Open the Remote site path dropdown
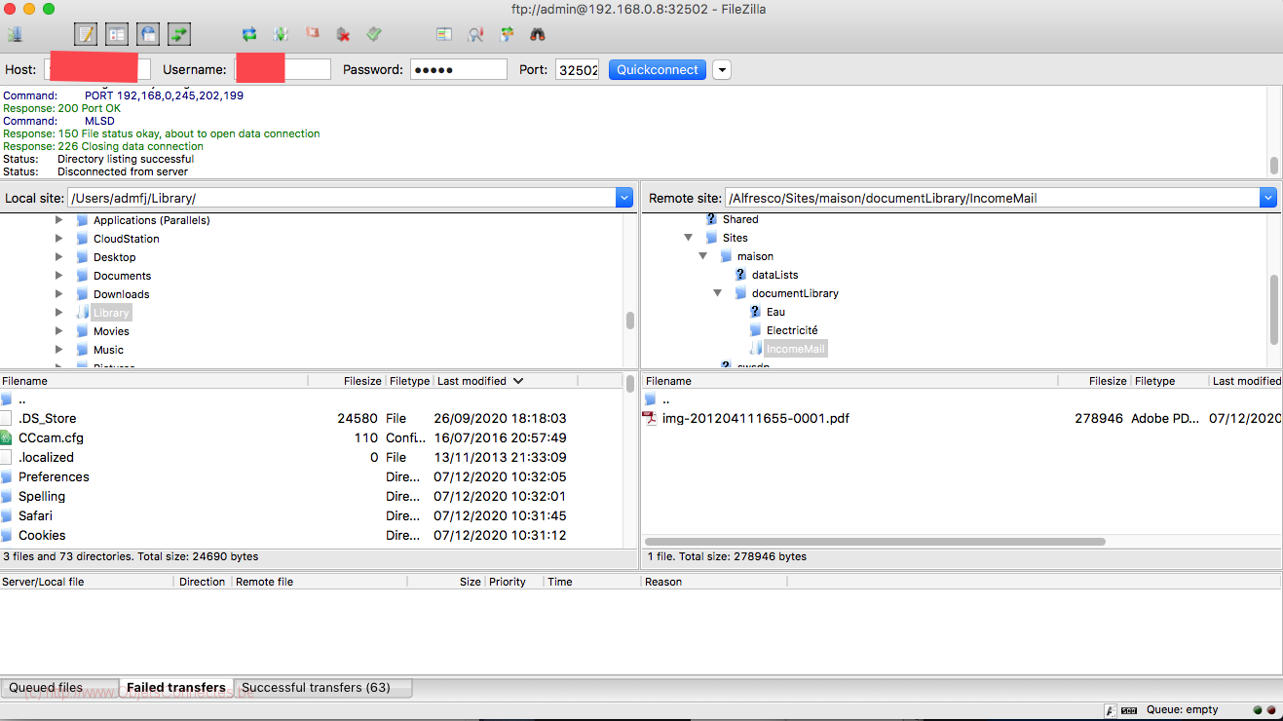Viewport: 1283px width, 721px height. click(1267, 198)
